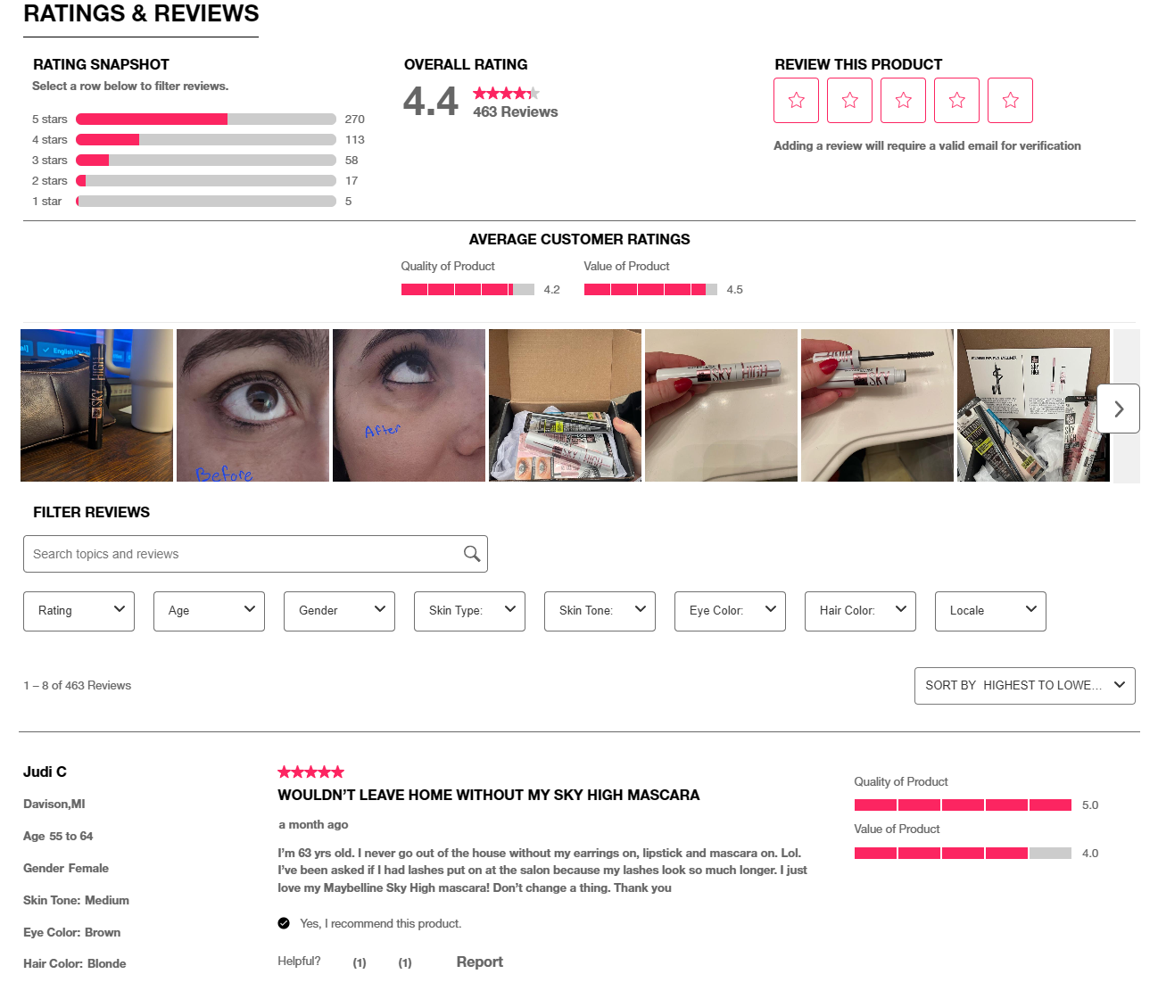
Task: Expand the Skin Tone filter dropdown
Action: pyautogui.click(x=600, y=611)
